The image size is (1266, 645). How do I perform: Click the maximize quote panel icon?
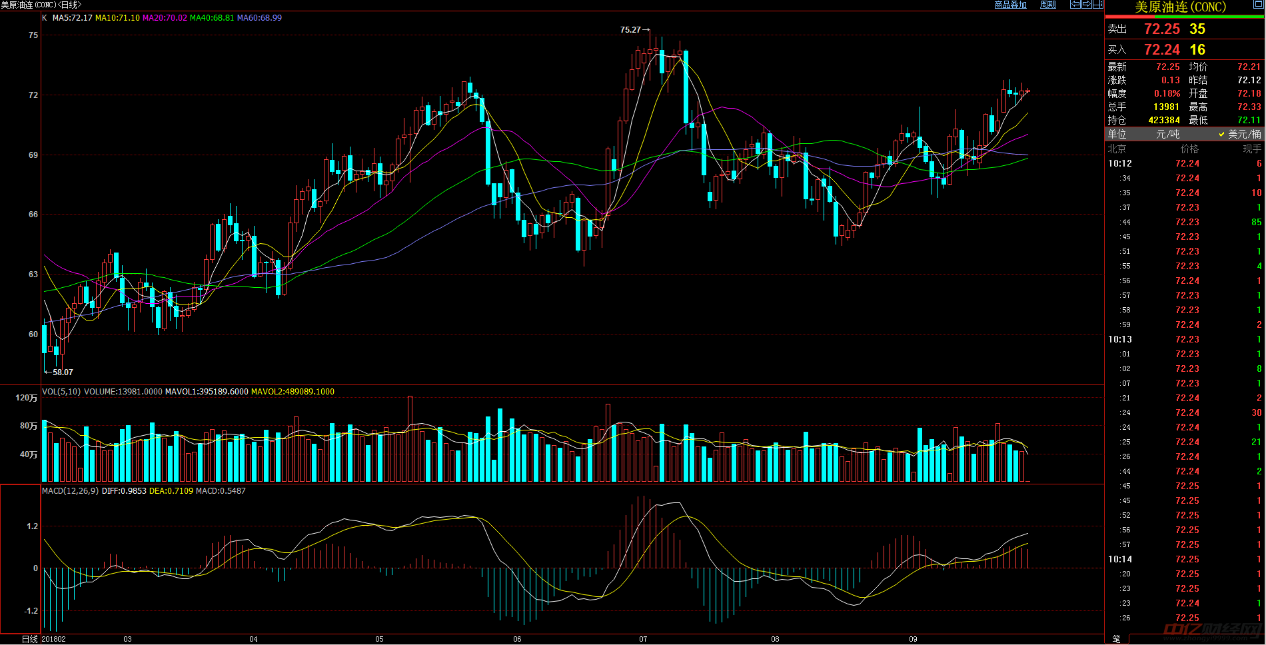pos(1257,5)
